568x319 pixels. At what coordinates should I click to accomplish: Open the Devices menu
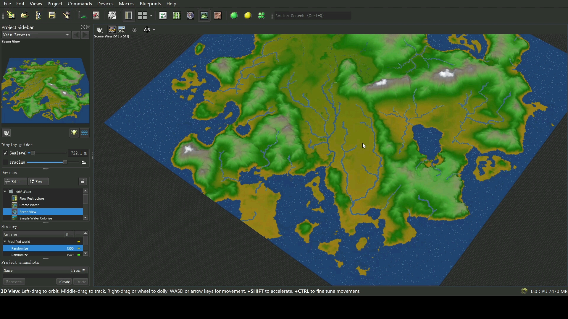click(105, 4)
